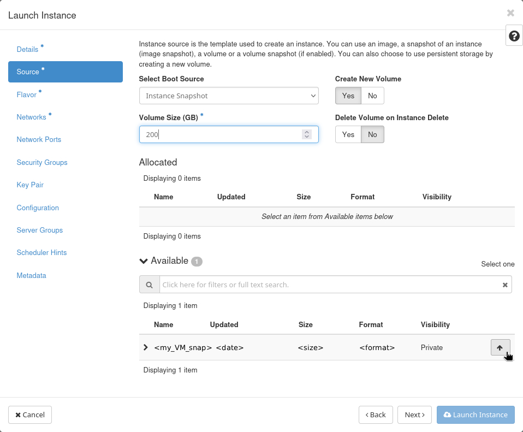
Task: Switch to the Flavor tab
Action: point(27,95)
